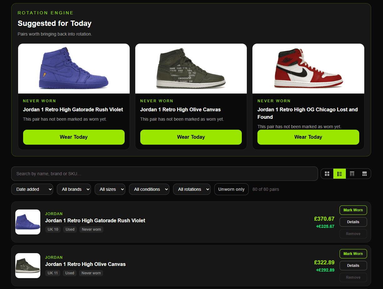
Task: Click the UK 11 size tag
Action: 53,273
